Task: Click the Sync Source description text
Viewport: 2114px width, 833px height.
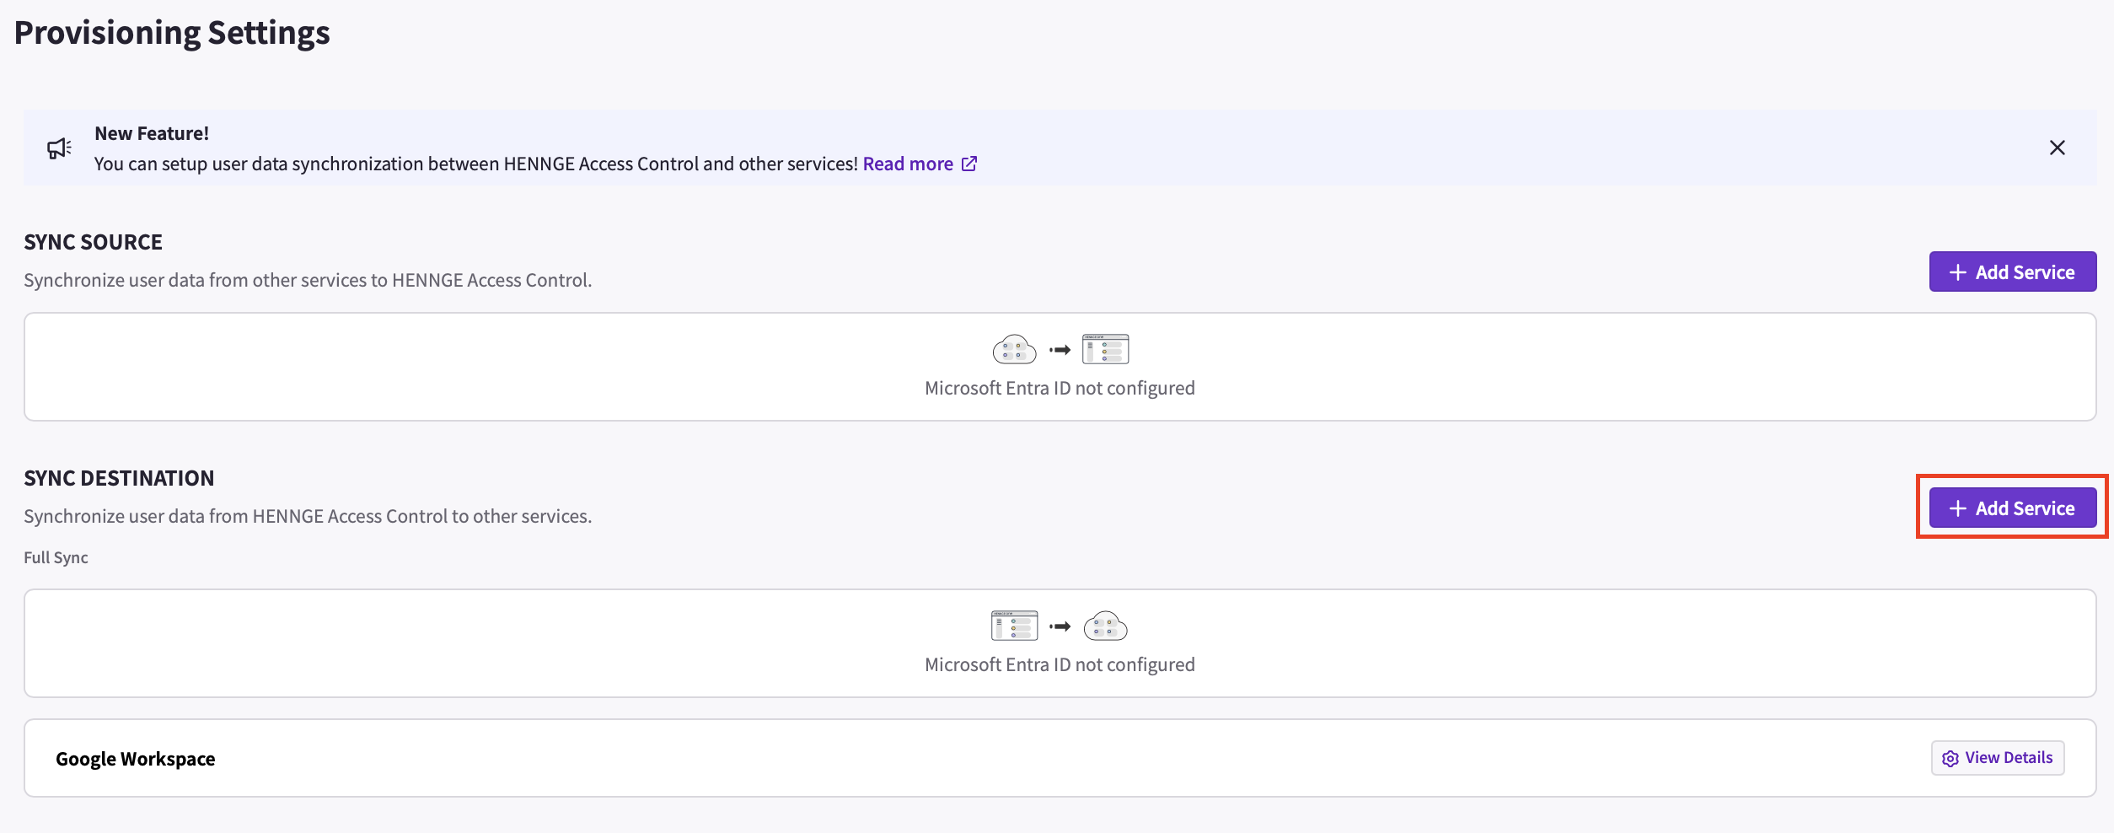Action: pyautogui.click(x=308, y=280)
